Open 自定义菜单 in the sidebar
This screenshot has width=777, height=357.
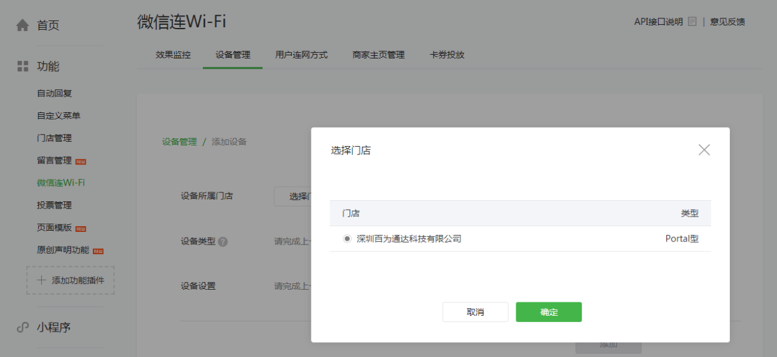click(58, 116)
